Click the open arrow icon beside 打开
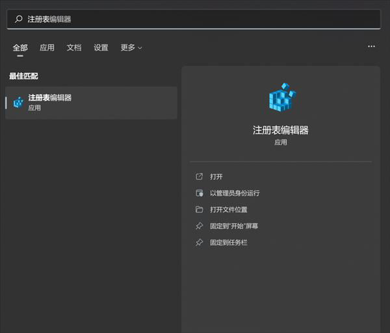 tap(200, 177)
